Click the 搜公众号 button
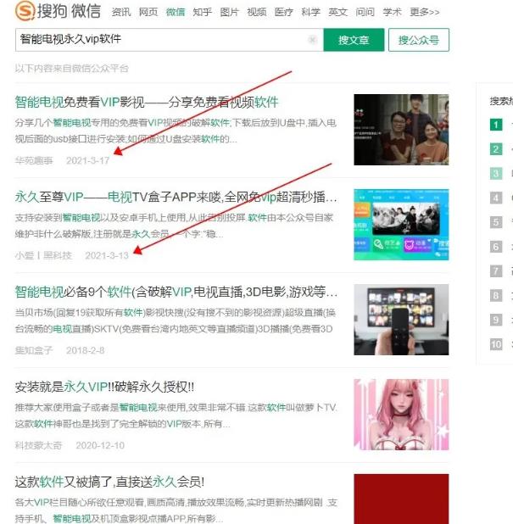This screenshot has width=513, height=524. (418, 40)
